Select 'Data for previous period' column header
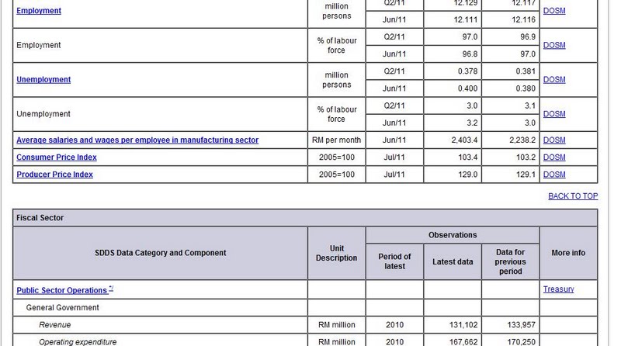Viewport: 621px width, 346px height. coord(511,261)
